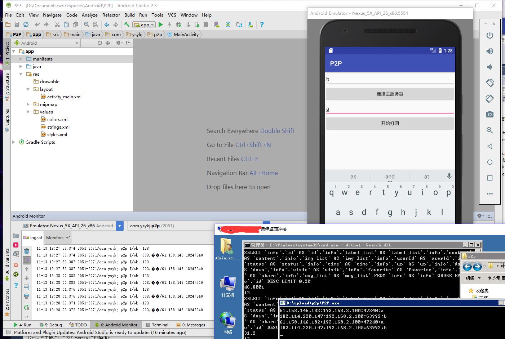
Task: Open the app run configuration dropdown
Action: 144,24
